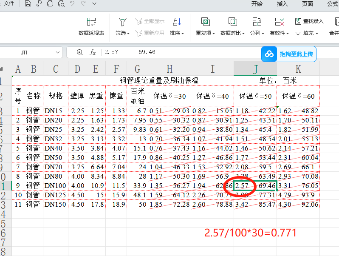The height and width of the screenshot is (256, 339).
Task: Expand the quick access toolbar dropdown chevron
Action: pos(94,3)
